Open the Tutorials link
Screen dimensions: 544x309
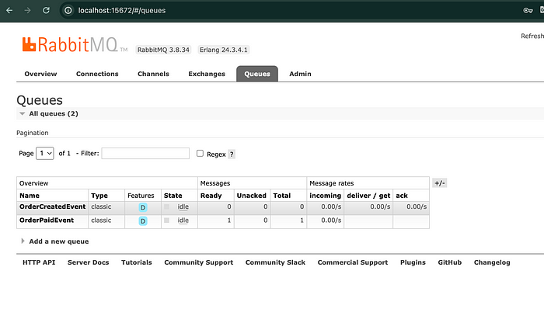coord(136,262)
